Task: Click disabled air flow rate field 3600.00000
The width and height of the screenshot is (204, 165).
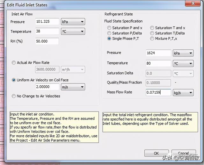Action: click(47, 69)
